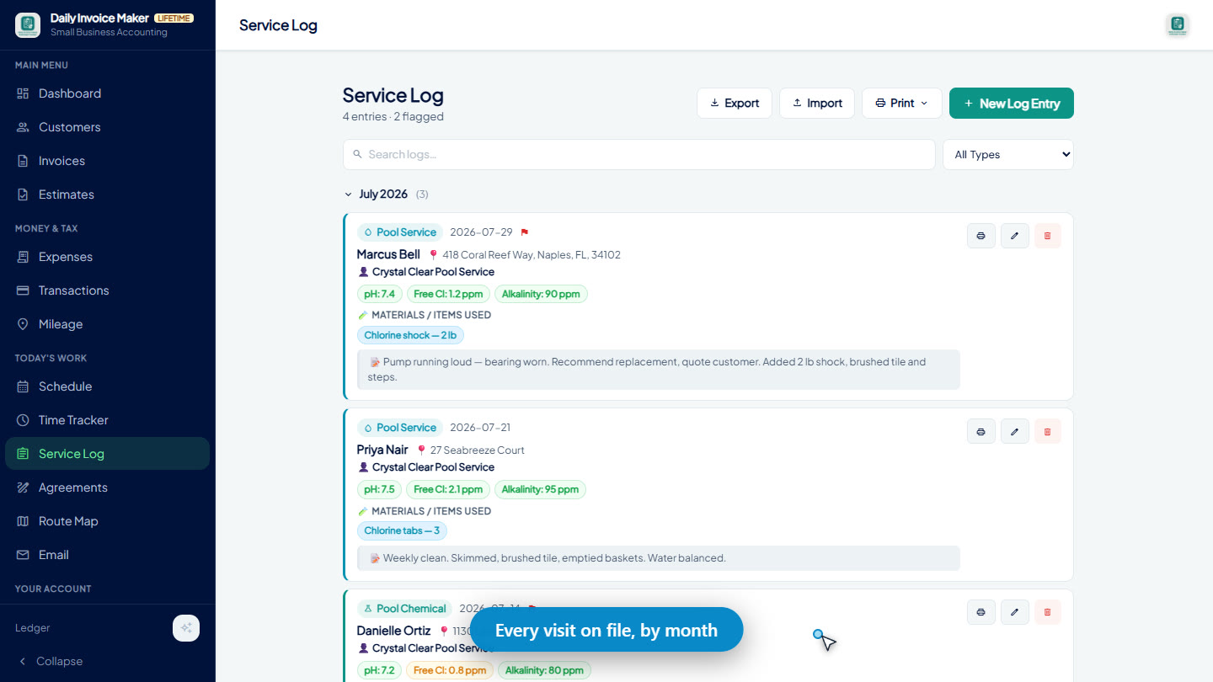Click the Weekly clean note on Priya Nair's entry
Viewport: 1213px width, 682px height.
click(659, 558)
